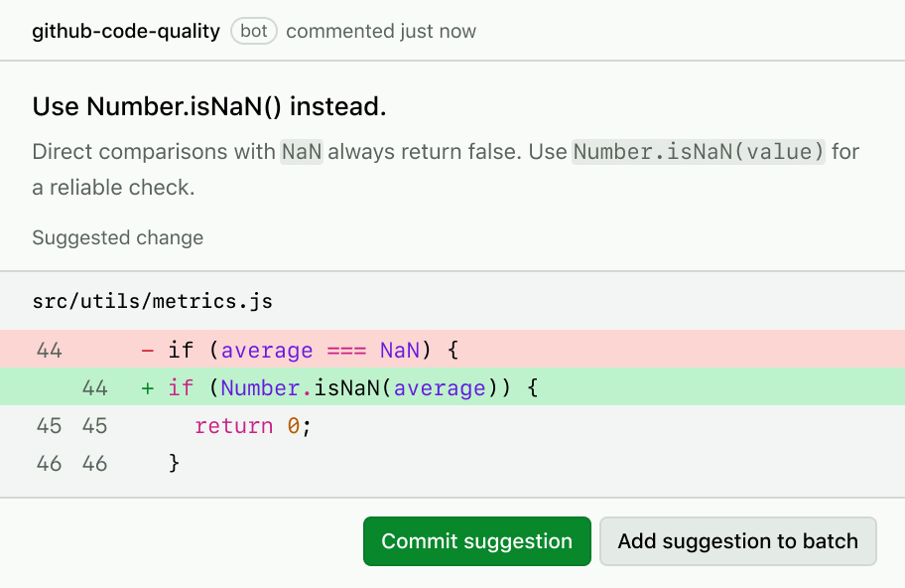Click the closing brace on line 46
This screenshot has height=588, width=905.
(x=174, y=463)
